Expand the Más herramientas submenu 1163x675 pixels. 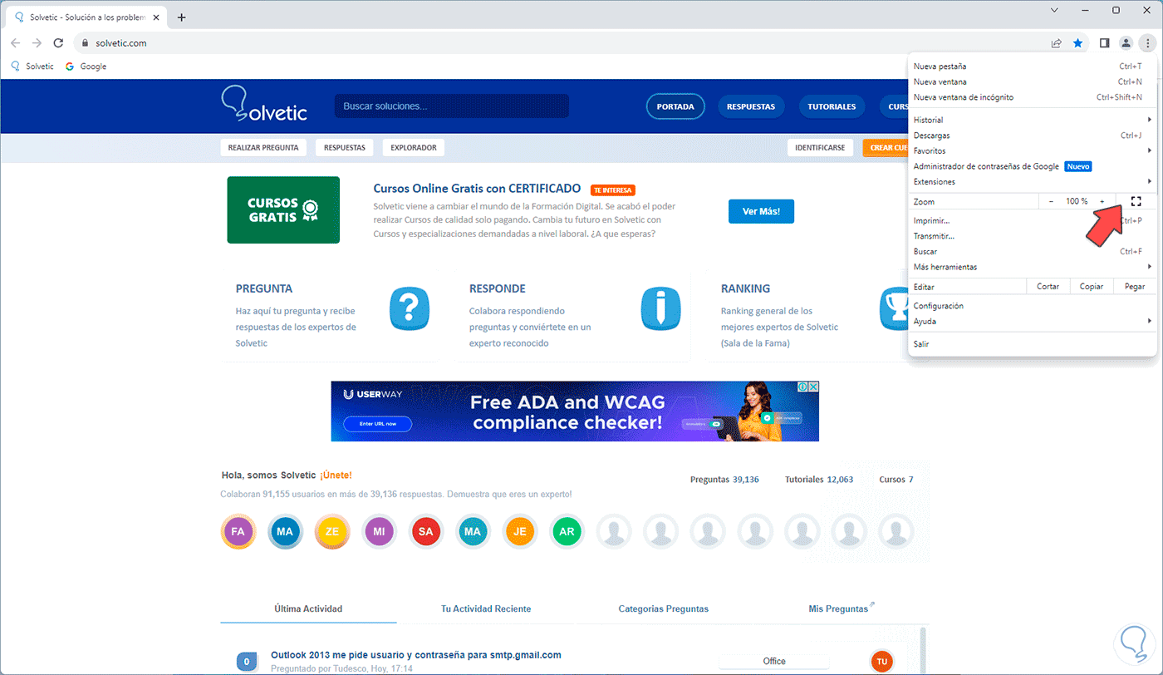coord(1033,267)
